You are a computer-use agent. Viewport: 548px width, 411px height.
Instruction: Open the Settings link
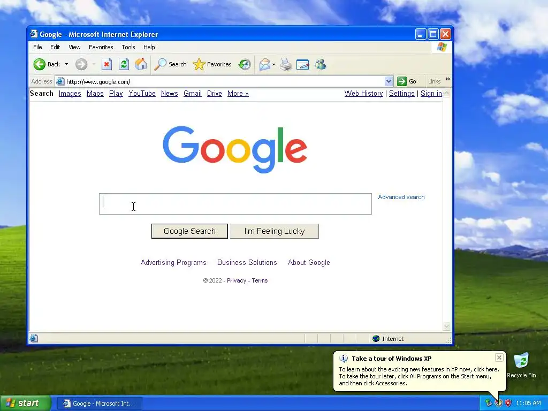(401, 94)
